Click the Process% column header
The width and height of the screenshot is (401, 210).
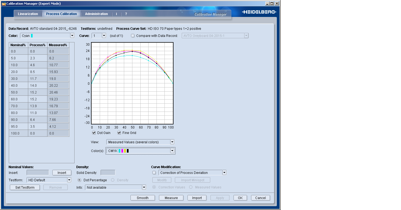pos(38,45)
